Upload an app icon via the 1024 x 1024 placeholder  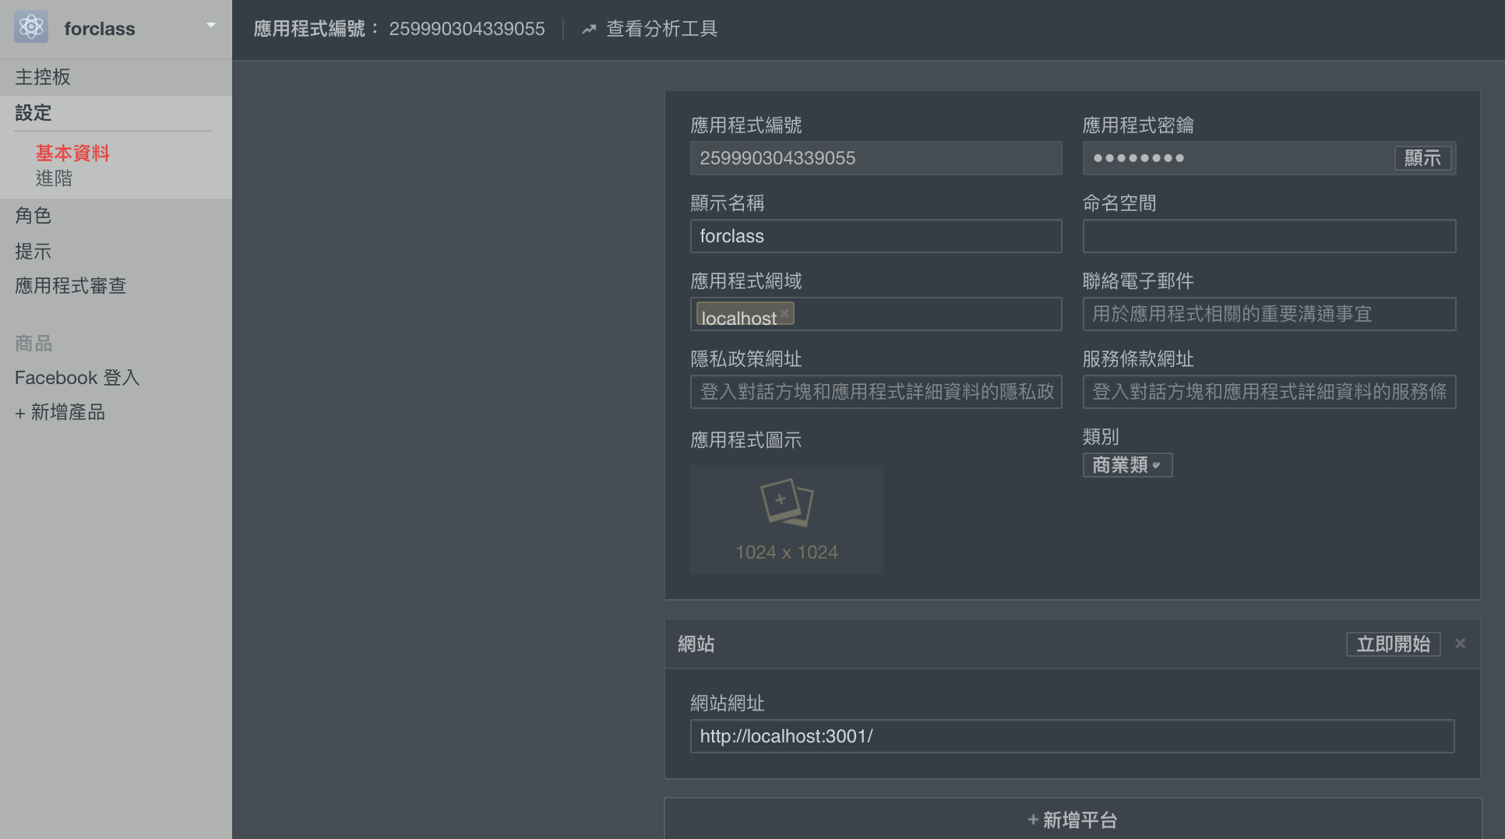click(786, 520)
